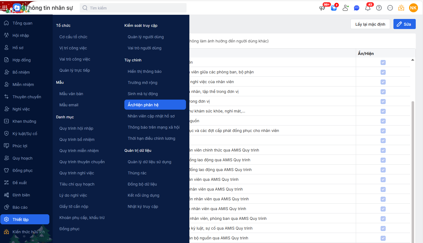Toggle checkbox for 'khám sức khỏe, nghỉ mát' row

(x=383, y=111)
